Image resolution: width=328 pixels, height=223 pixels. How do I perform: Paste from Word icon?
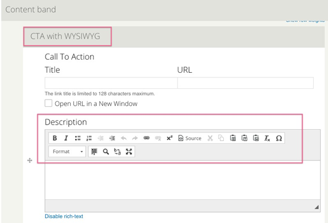click(256, 138)
